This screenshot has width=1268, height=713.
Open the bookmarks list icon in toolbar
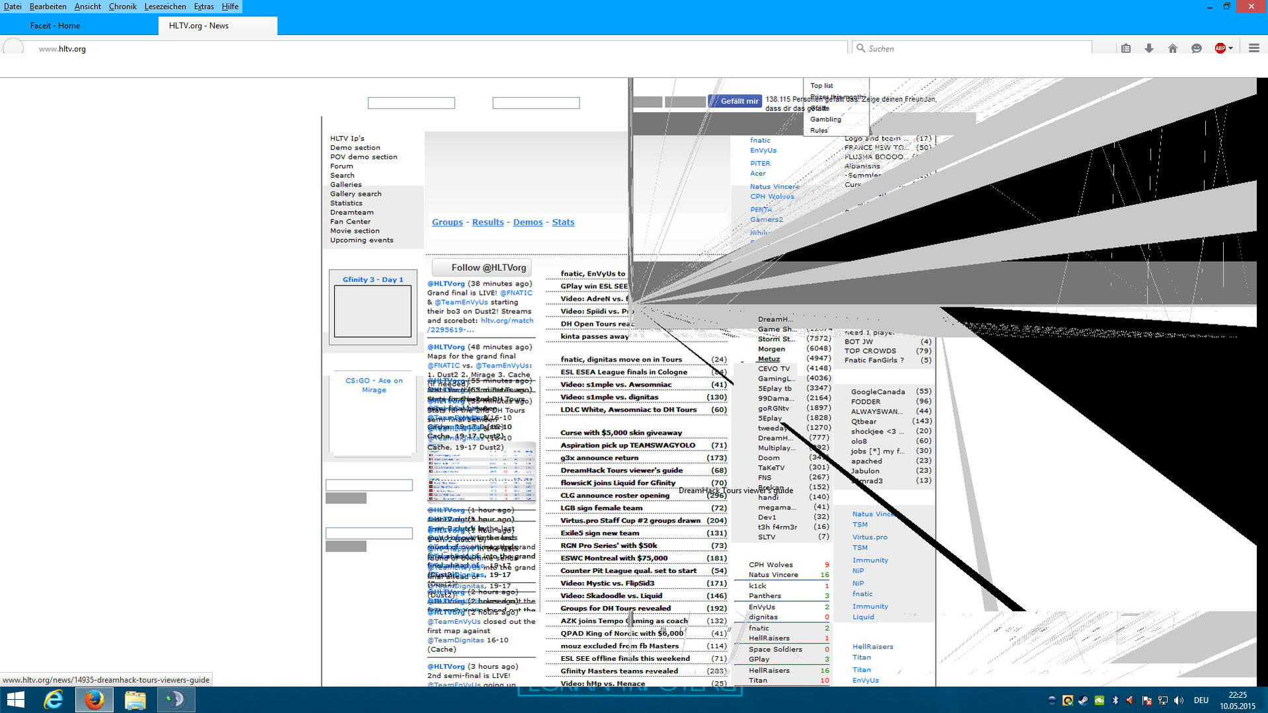click(x=1126, y=48)
